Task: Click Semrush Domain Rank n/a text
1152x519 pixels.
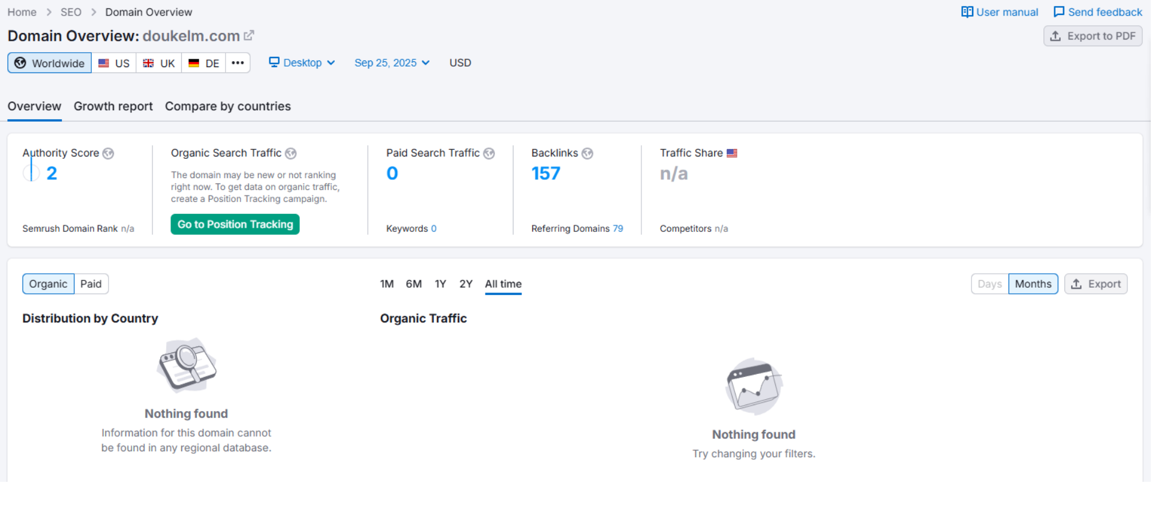Action: 79,228
